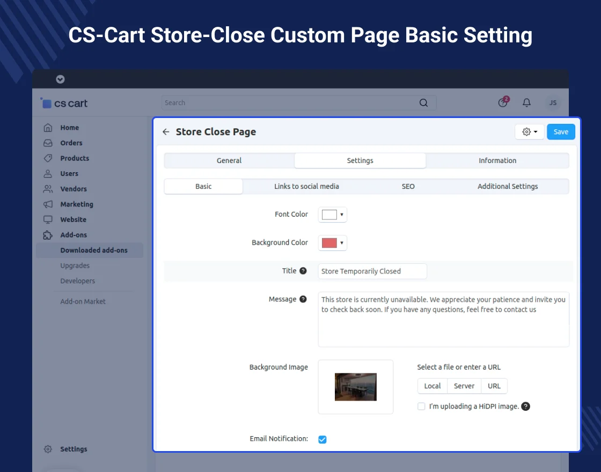
Task: Expand the top bar chevron dropdown
Action: pos(60,79)
